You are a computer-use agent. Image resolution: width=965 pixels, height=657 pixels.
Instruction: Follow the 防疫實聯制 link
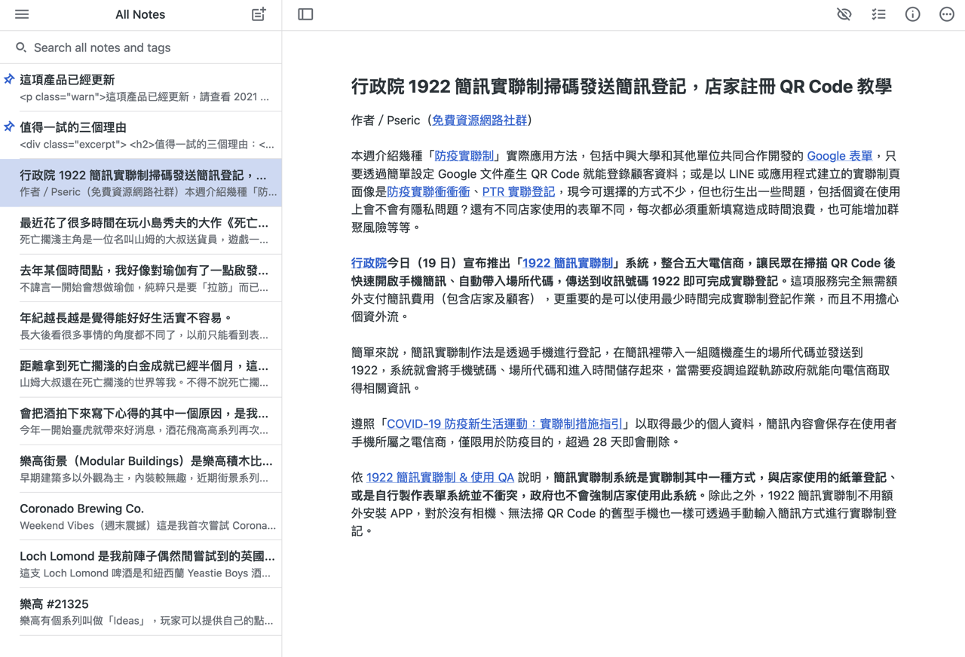click(464, 156)
